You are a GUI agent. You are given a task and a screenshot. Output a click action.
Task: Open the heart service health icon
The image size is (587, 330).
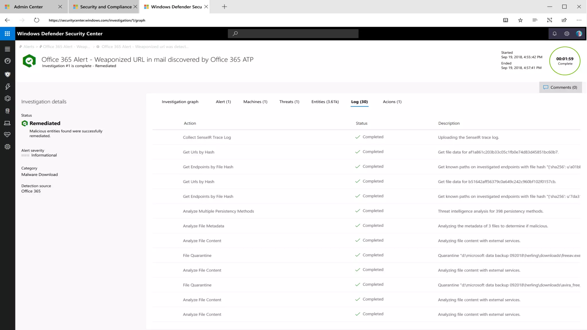[7, 134]
